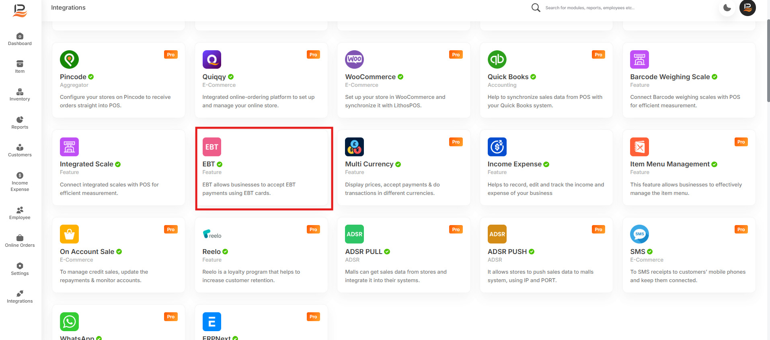Open the user profile avatar

pos(747,8)
